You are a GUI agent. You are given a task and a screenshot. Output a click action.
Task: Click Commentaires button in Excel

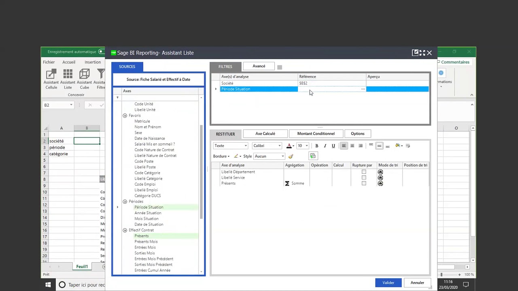pyautogui.click(x=455, y=62)
